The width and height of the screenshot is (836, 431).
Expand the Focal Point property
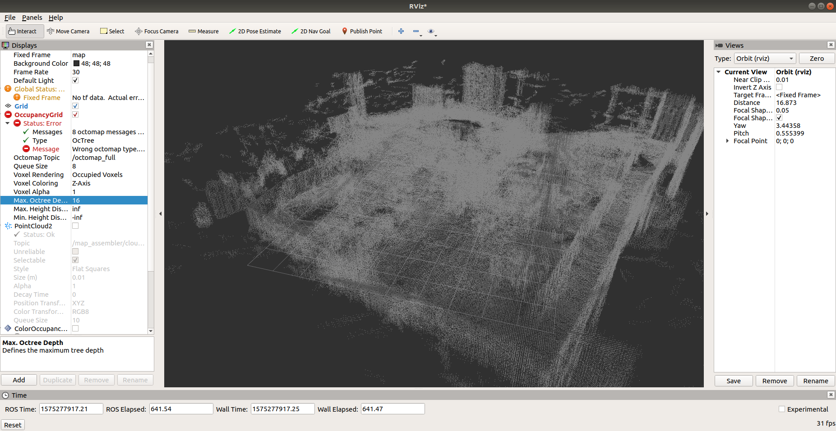[x=727, y=141]
